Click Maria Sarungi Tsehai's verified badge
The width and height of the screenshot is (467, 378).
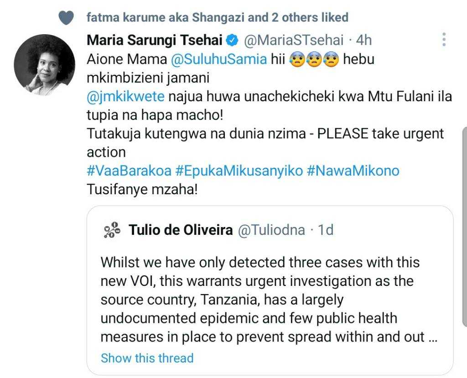[233, 40]
